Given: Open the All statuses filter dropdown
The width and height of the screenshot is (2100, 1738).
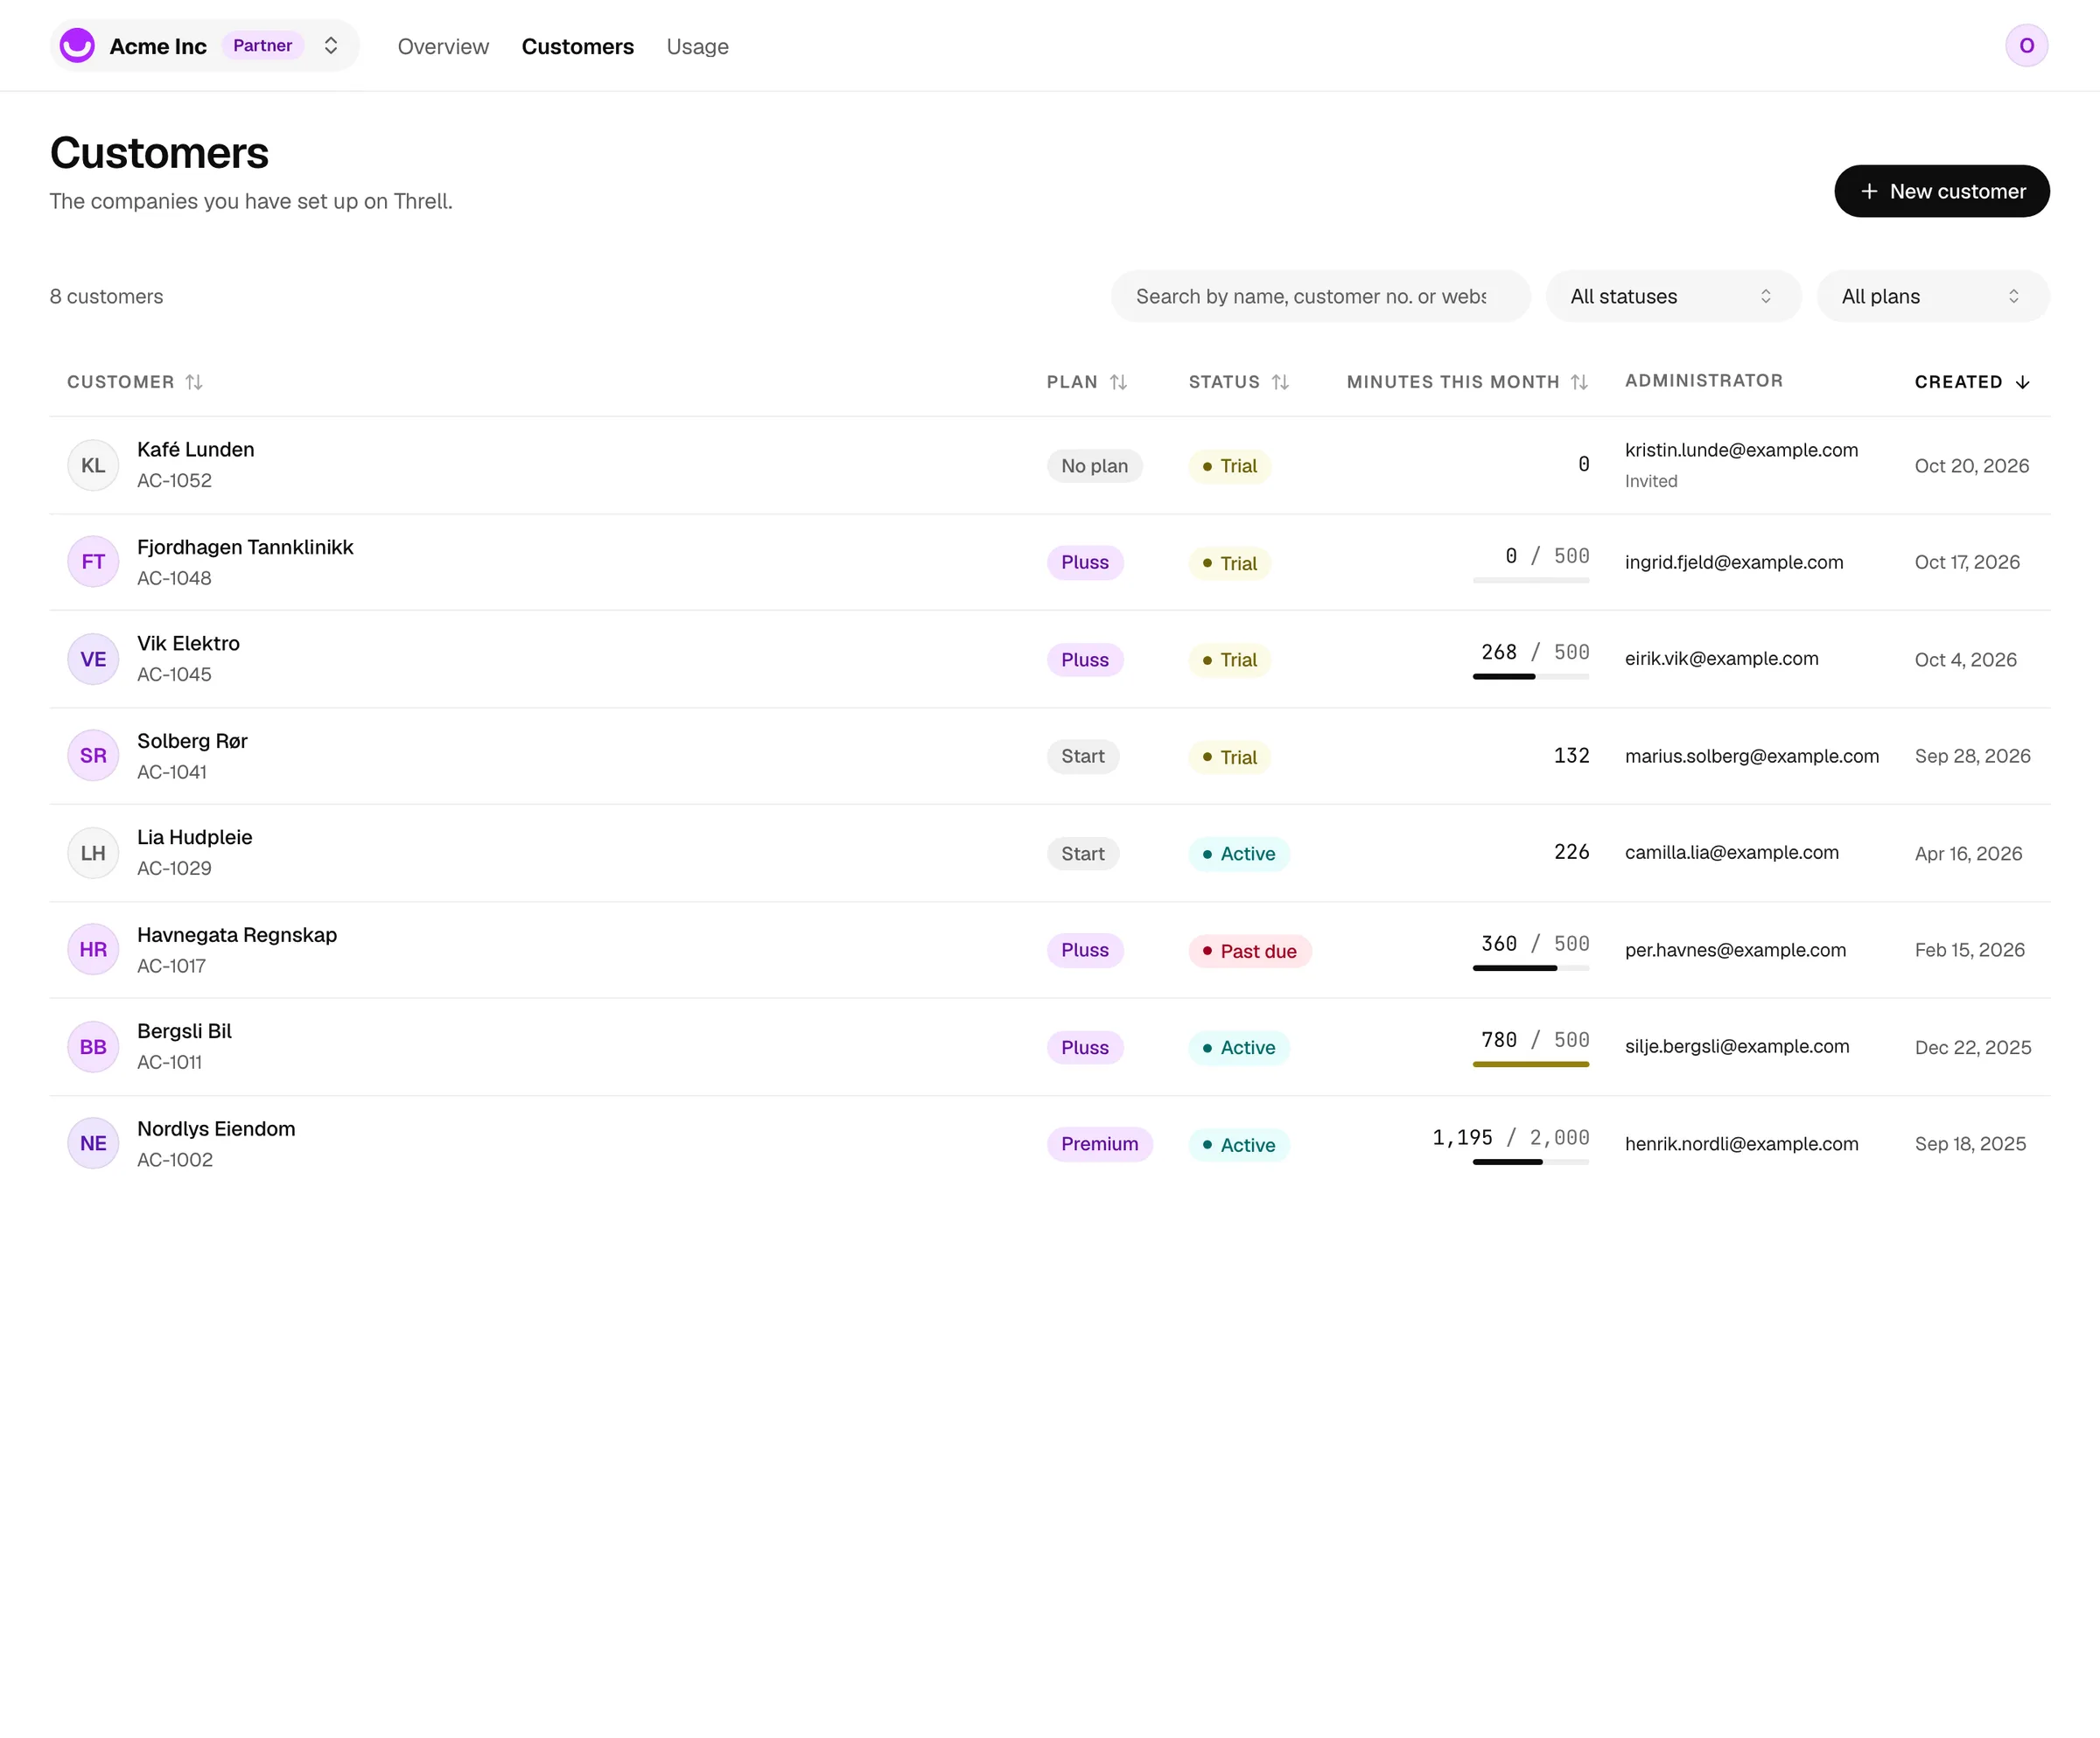Looking at the screenshot, I should [1673, 297].
